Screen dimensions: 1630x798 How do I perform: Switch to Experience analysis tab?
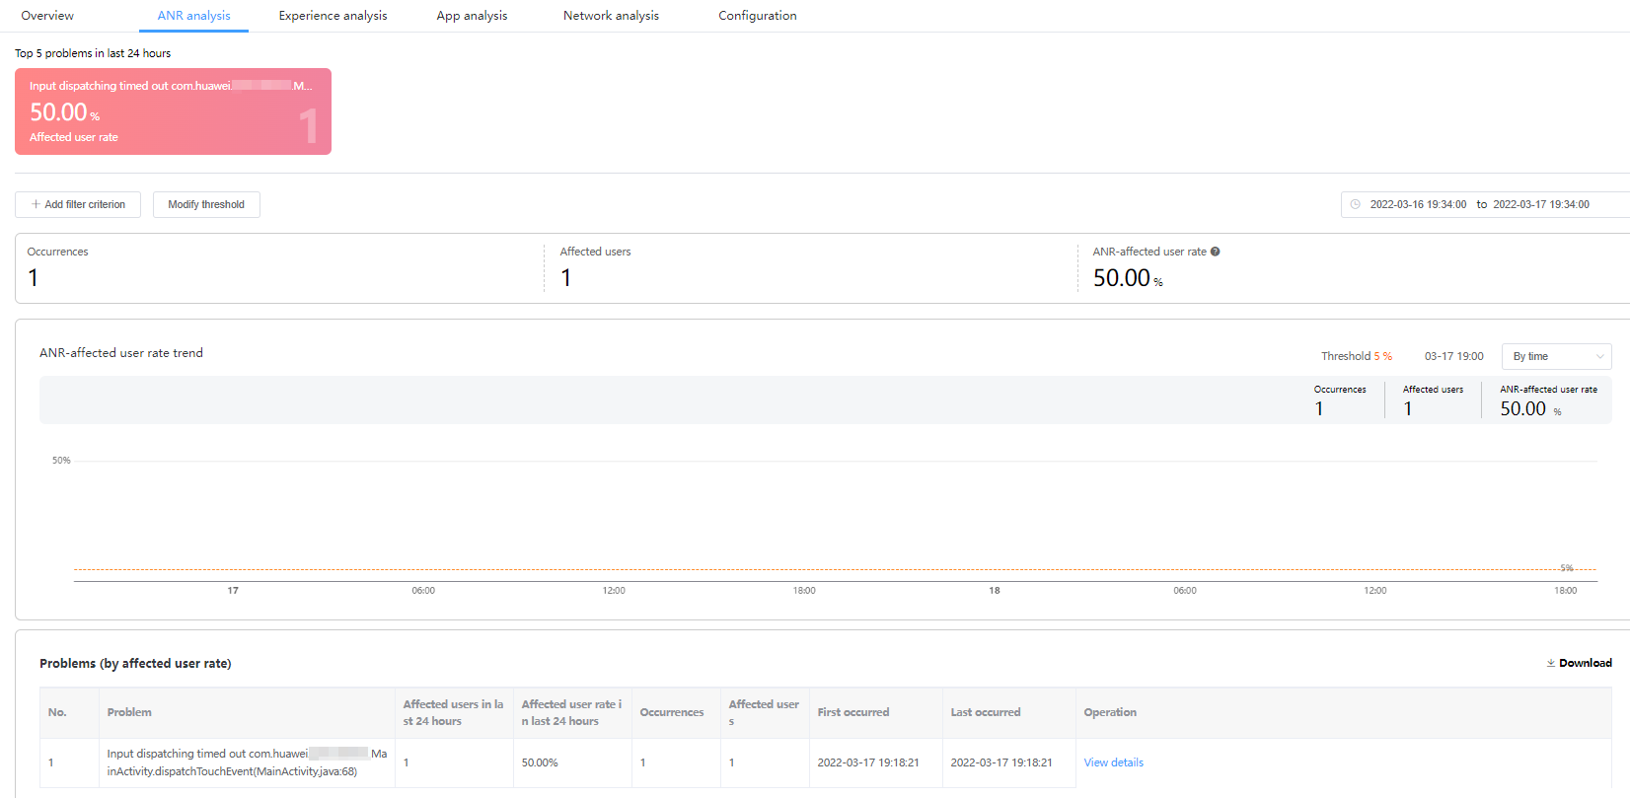(333, 16)
